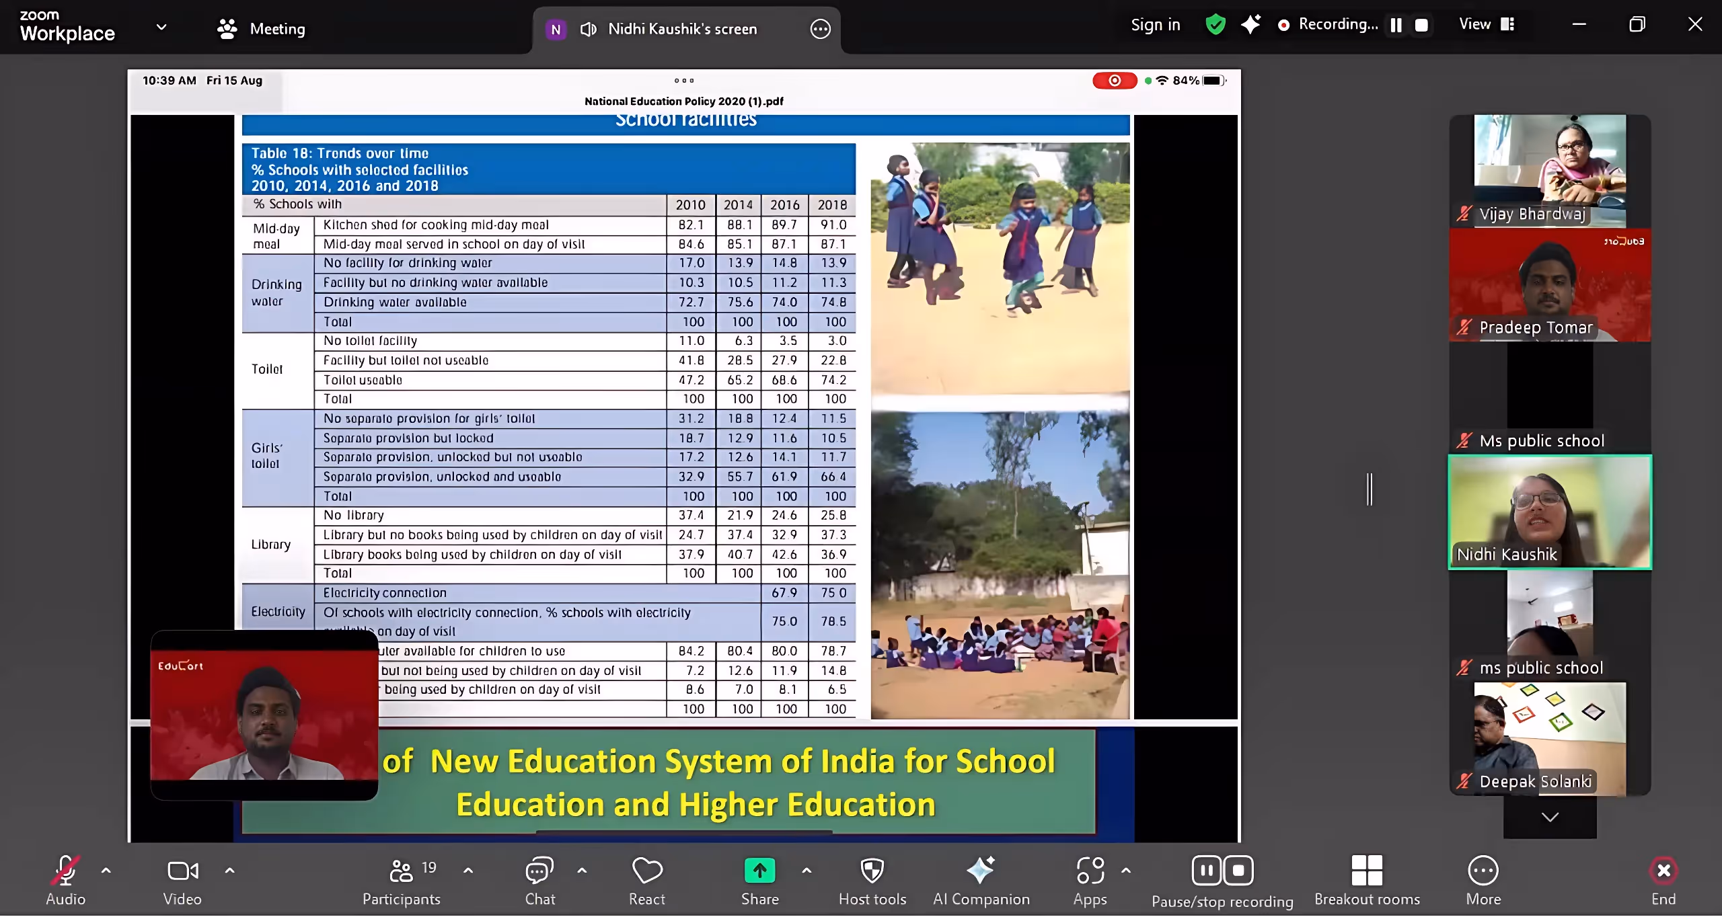1722x917 pixels.
Task: Open the React heart icon
Action: [647, 871]
